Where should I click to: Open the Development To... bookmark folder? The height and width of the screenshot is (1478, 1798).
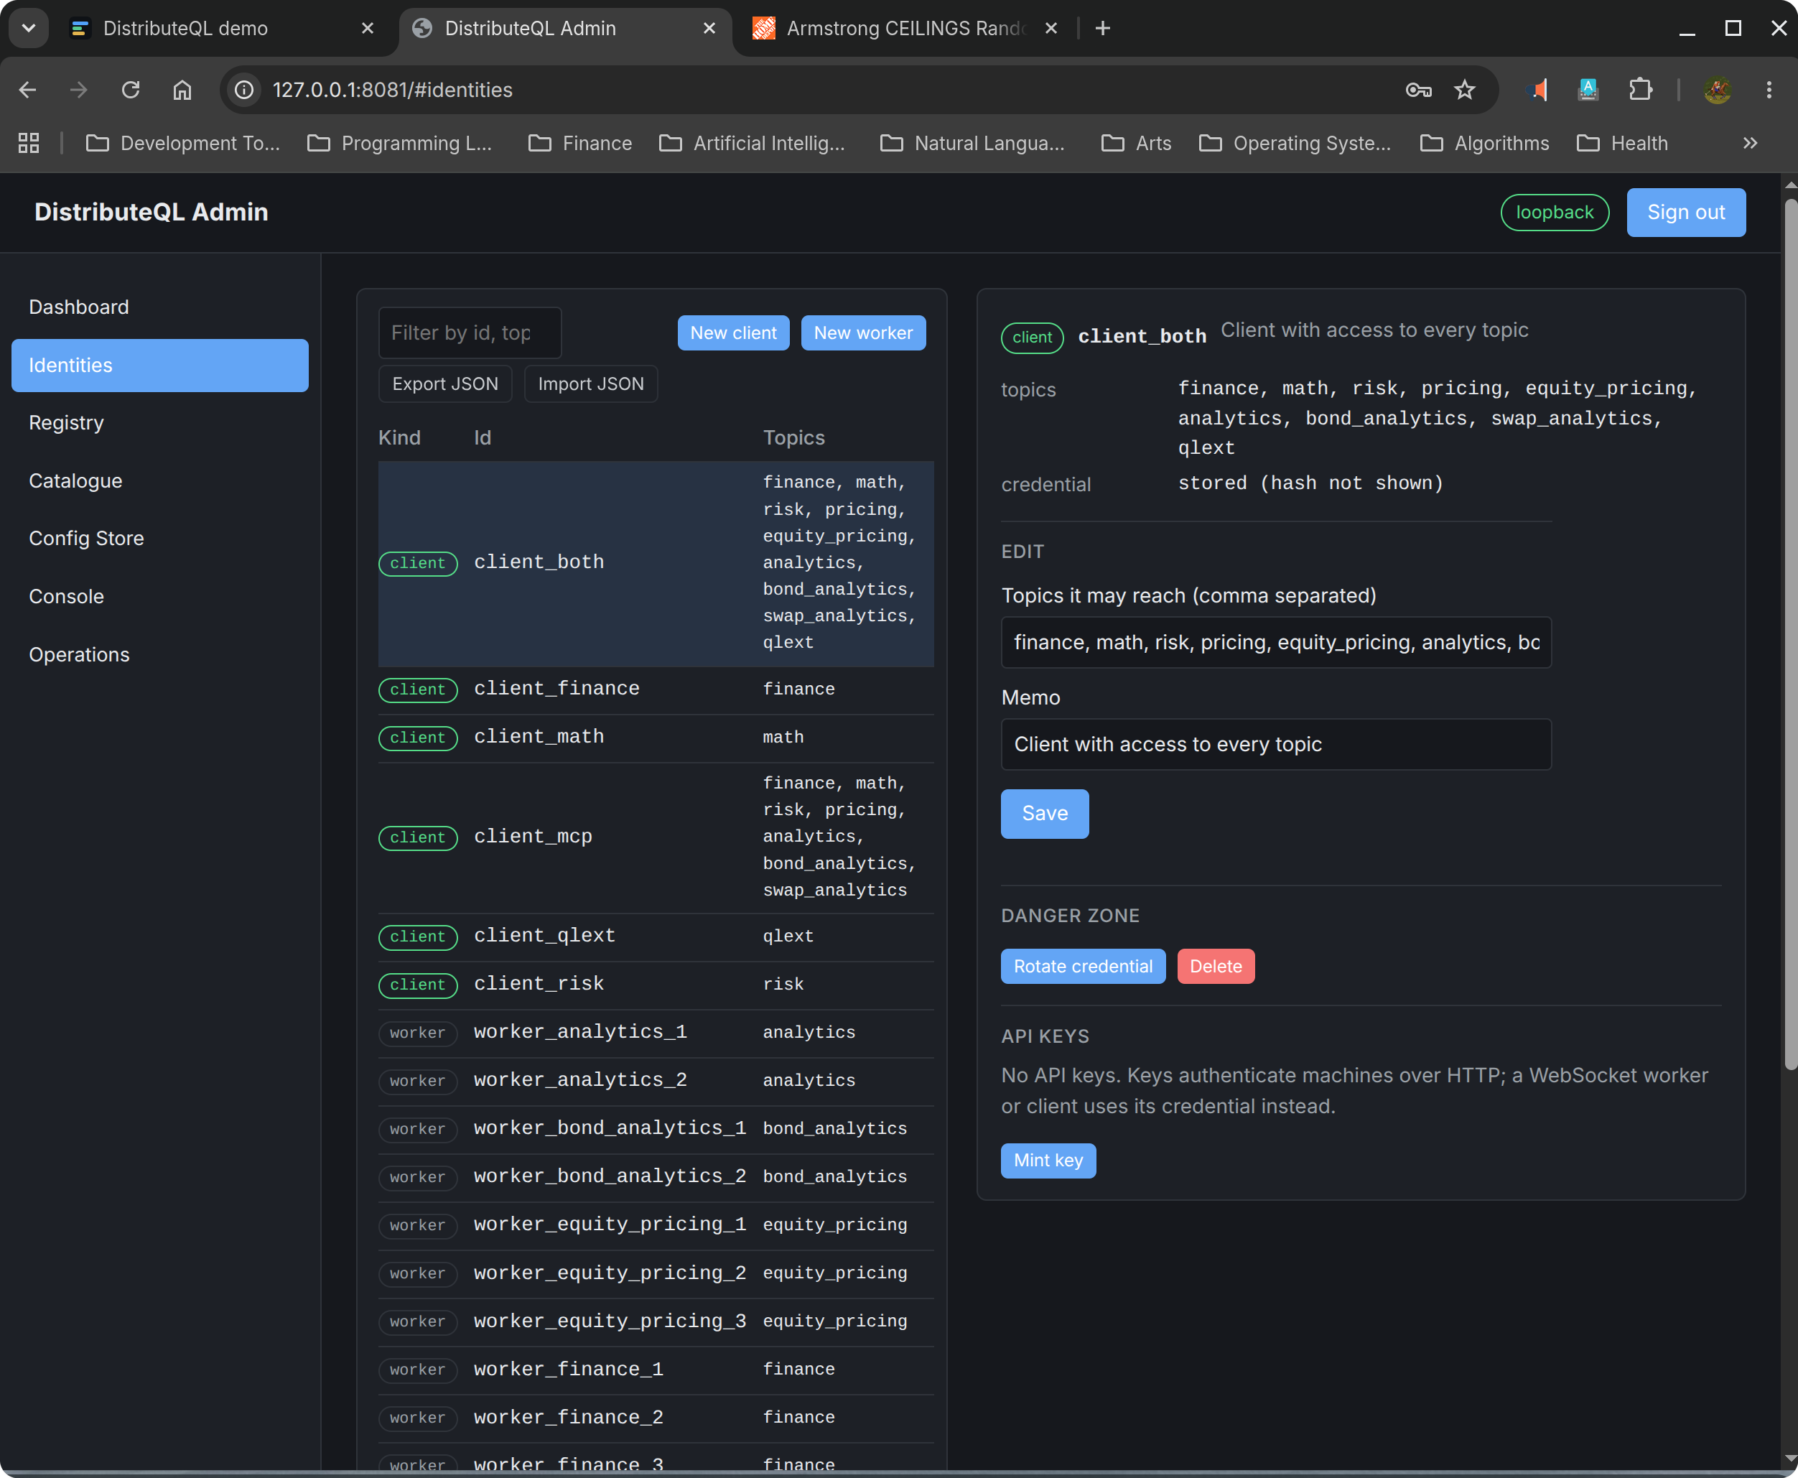[x=183, y=143]
